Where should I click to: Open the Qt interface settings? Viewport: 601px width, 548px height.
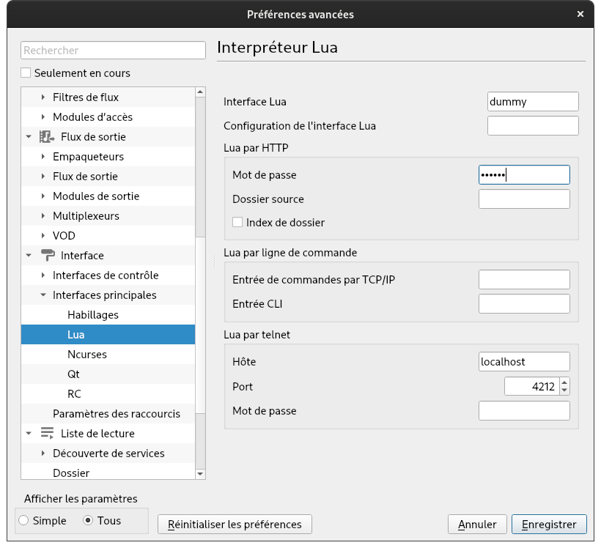pos(73,374)
